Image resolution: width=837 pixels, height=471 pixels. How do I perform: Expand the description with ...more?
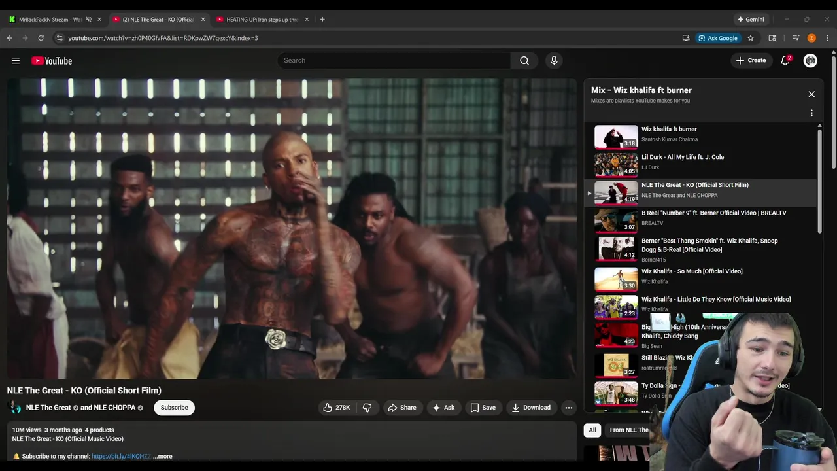[x=163, y=457]
